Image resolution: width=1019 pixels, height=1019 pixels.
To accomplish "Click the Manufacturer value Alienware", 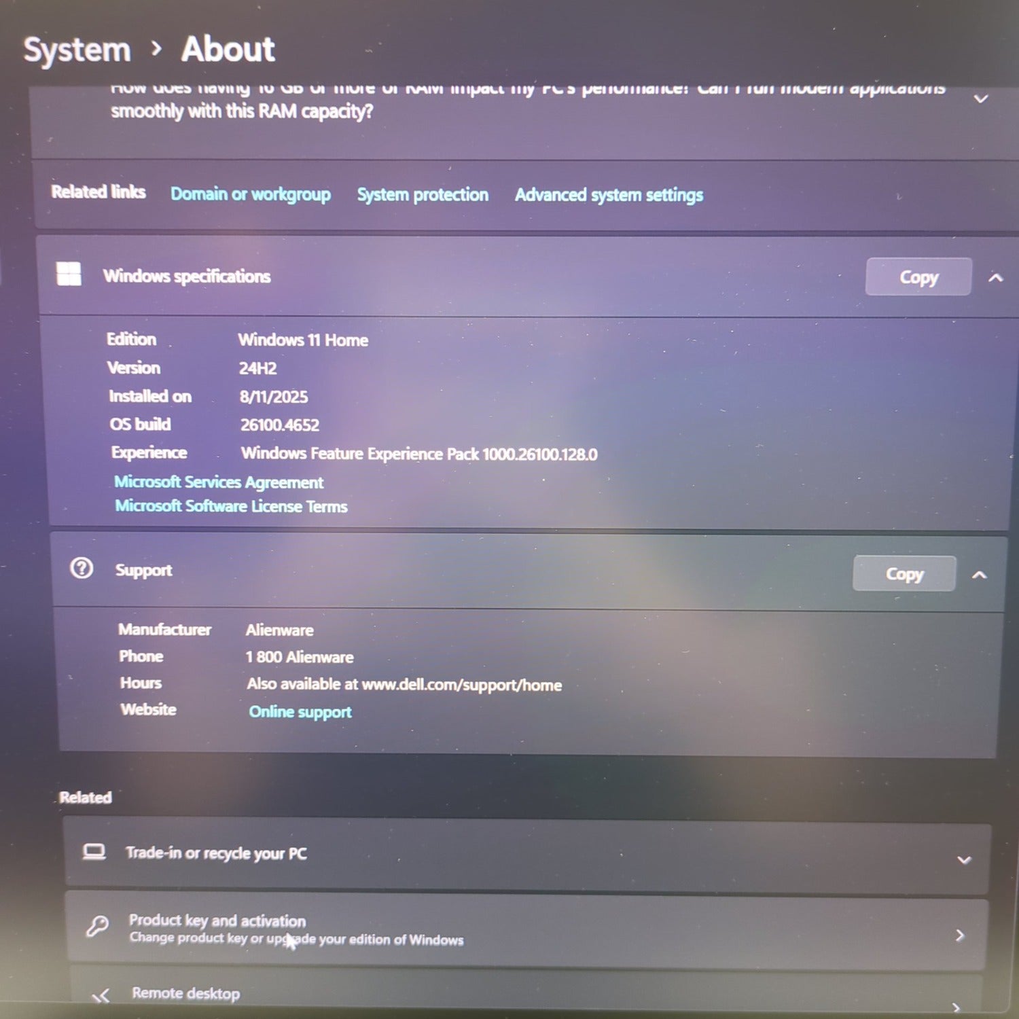I will [280, 630].
